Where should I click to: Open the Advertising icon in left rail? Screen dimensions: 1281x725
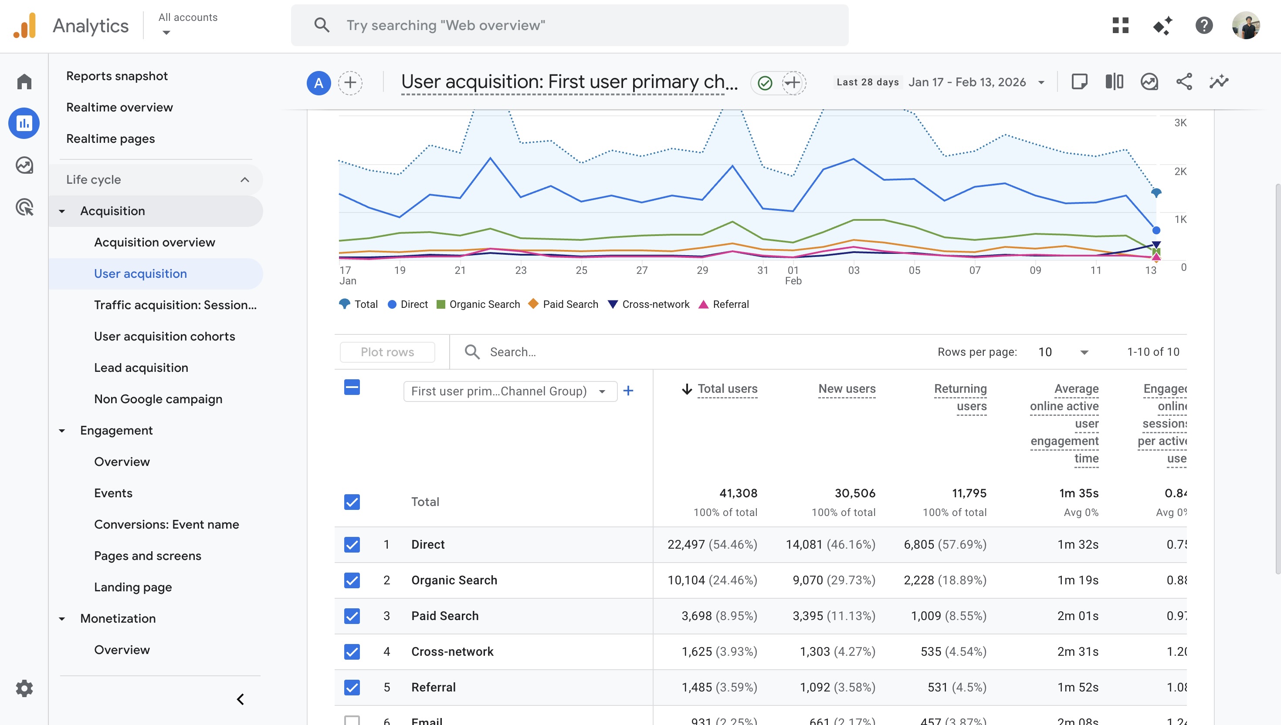coord(24,207)
